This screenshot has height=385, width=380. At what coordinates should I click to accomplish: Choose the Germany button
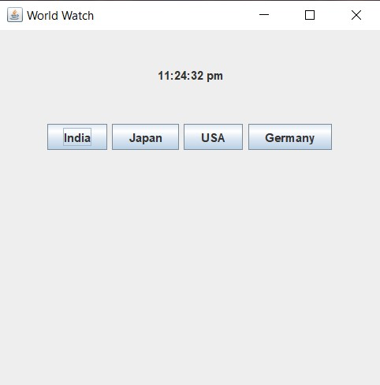(290, 137)
